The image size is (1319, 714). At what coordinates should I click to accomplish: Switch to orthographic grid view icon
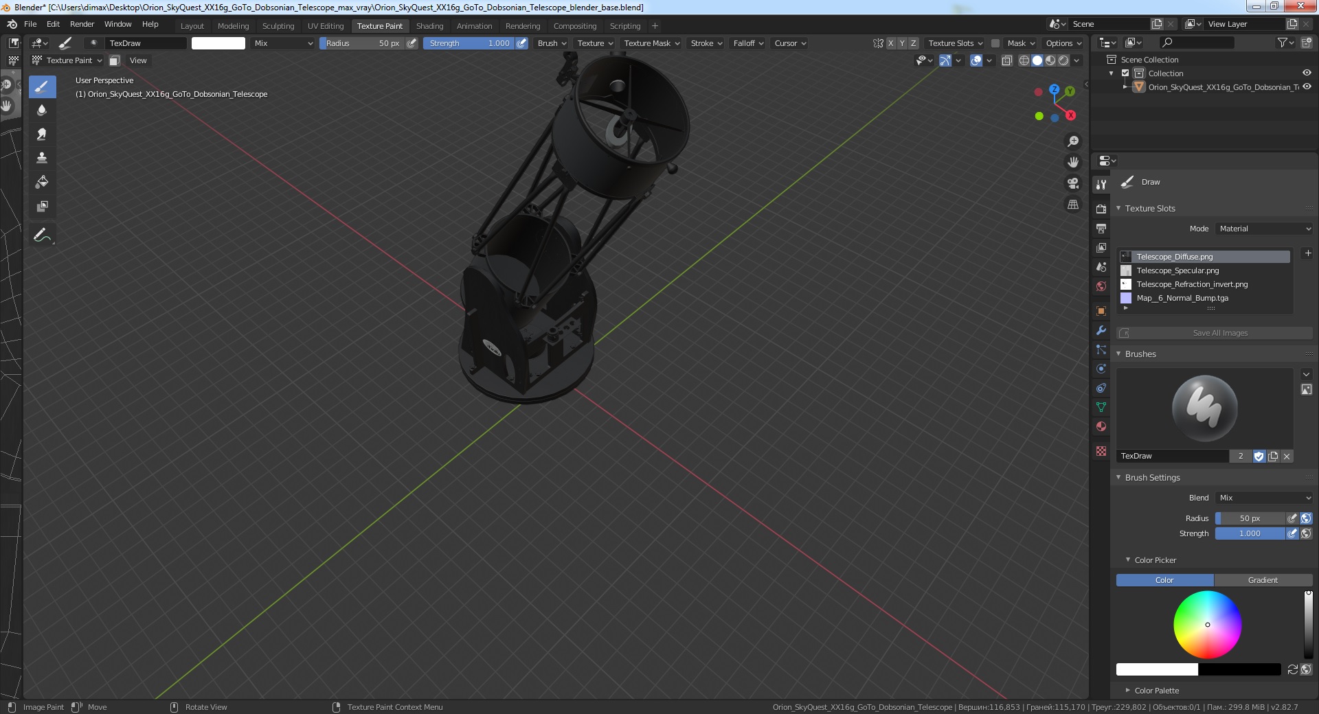[x=1072, y=205]
